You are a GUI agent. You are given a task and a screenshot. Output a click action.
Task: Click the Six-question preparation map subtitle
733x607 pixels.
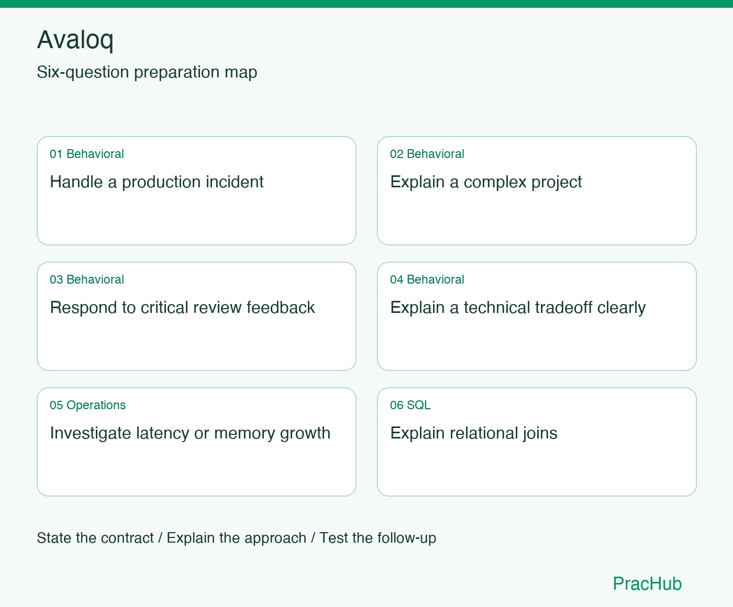(147, 72)
